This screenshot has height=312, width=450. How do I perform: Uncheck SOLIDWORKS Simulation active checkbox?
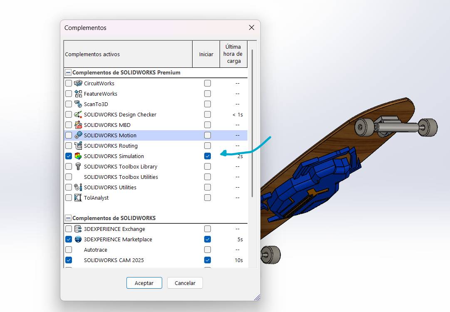tap(69, 156)
